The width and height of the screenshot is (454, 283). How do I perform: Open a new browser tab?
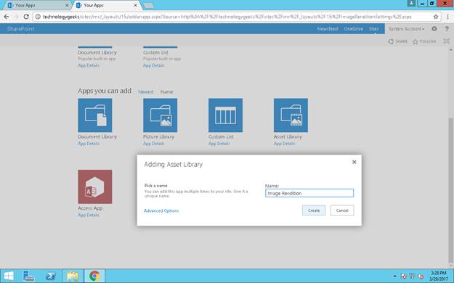[148, 6]
